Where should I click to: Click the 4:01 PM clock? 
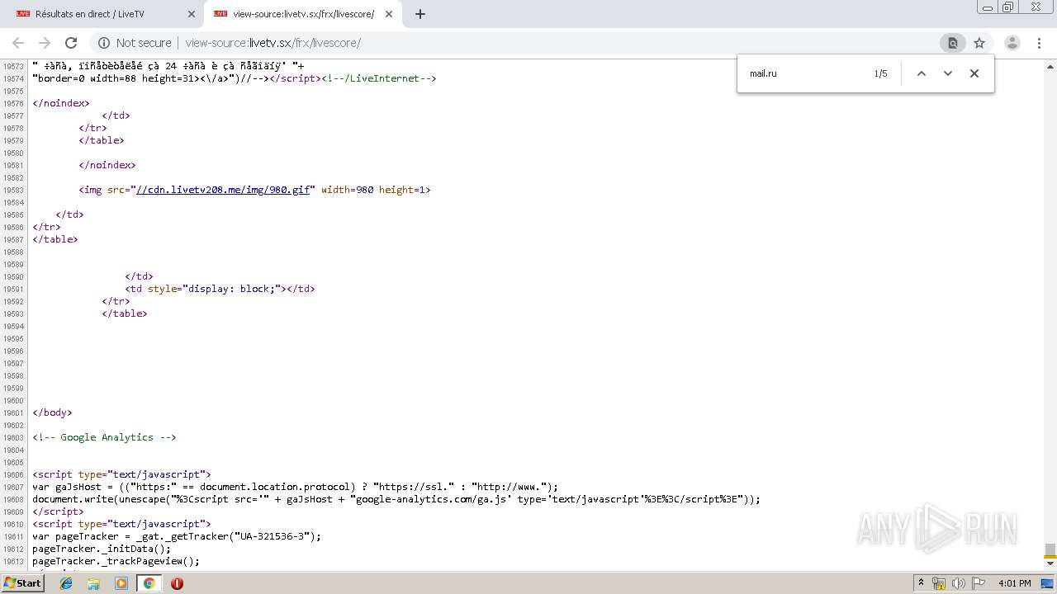coord(1014,583)
